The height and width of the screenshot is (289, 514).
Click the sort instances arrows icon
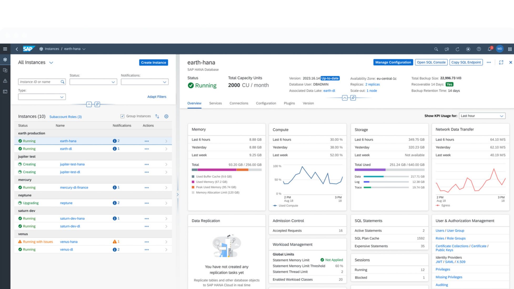coord(157,116)
